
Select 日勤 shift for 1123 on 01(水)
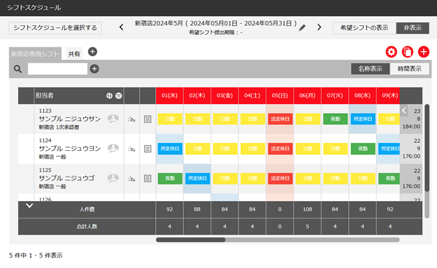pyautogui.click(x=170, y=119)
